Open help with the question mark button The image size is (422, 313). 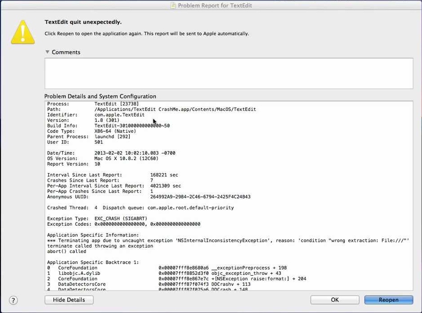click(x=13, y=300)
